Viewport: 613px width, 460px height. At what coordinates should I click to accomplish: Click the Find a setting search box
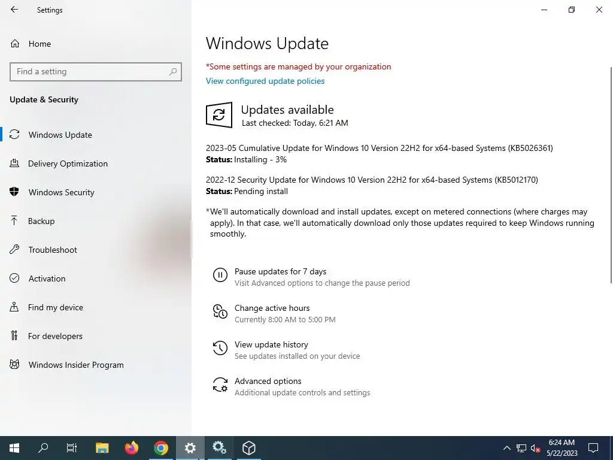tap(95, 72)
